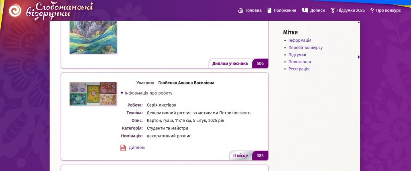Click the II місце award badge
Screen dimensions: 411x171
click(x=241, y=156)
